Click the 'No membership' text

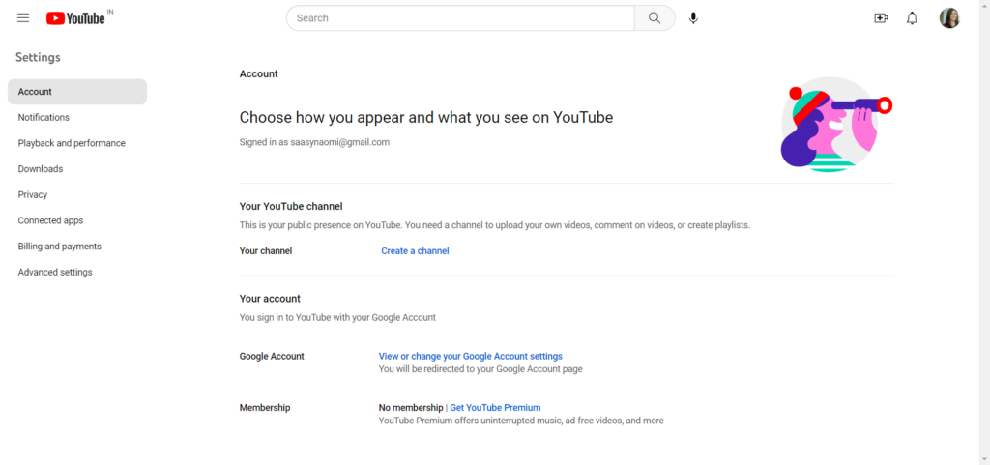click(x=410, y=408)
